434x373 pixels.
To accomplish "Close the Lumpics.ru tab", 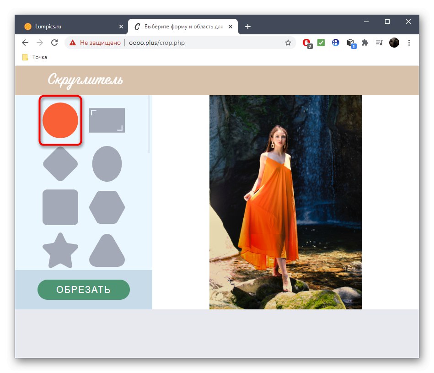I will coord(121,27).
